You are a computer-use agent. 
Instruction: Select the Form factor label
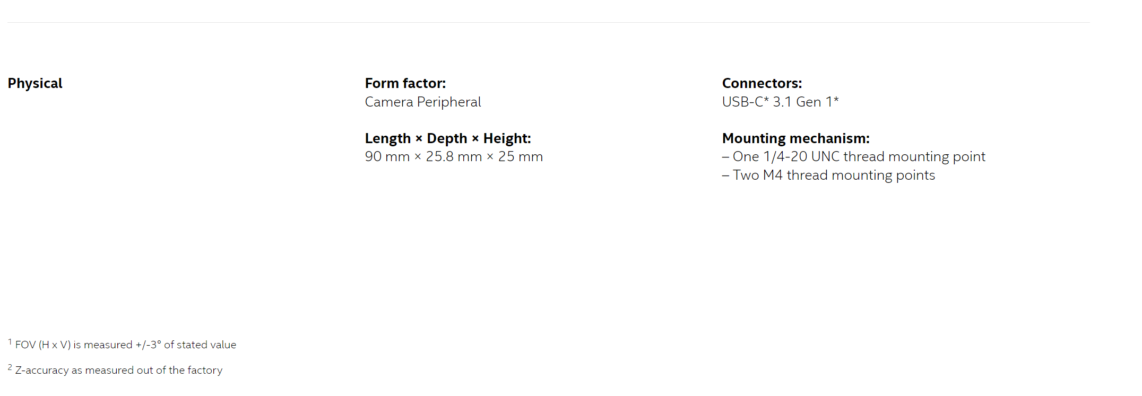pyautogui.click(x=405, y=83)
